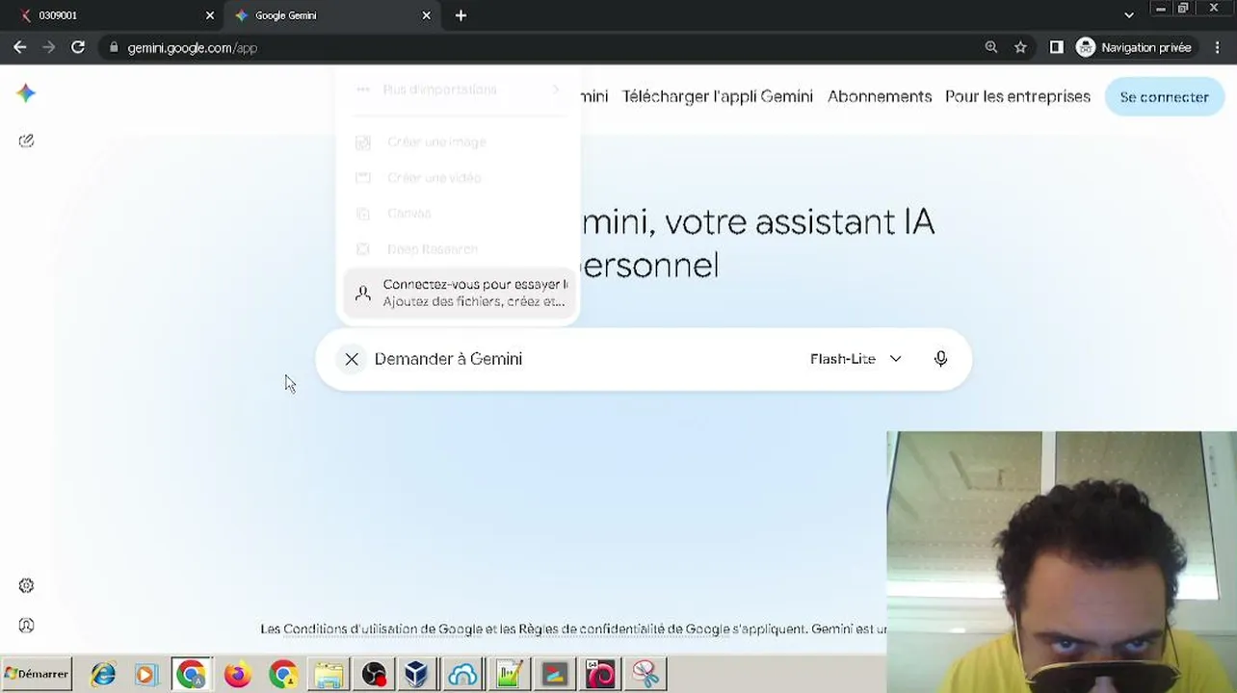Activate the microphone voice input
The image size is (1237, 693).
tap(940, 359)
